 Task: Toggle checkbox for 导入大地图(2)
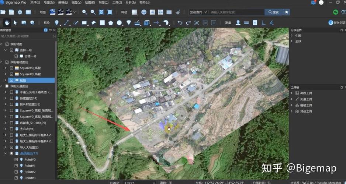pyautogui.click(x=11, y=147)
